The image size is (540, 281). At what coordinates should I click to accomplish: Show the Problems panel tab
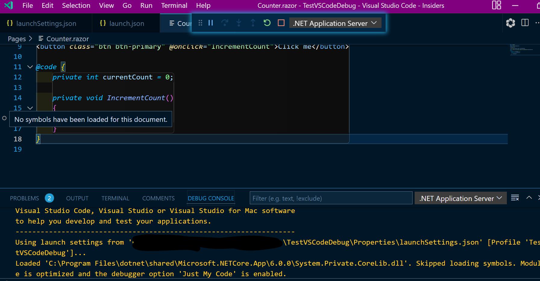tap(24, 198)
